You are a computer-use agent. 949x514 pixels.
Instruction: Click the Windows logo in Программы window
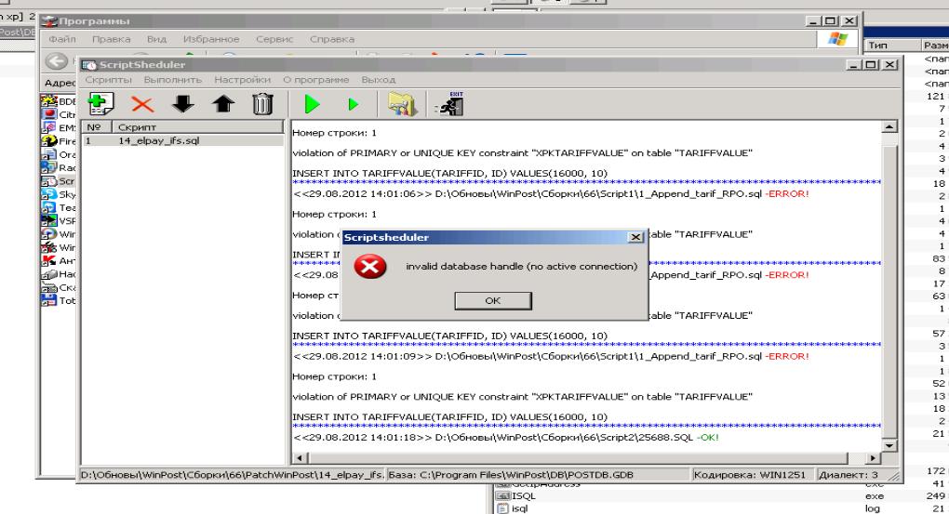pos(837,39)
